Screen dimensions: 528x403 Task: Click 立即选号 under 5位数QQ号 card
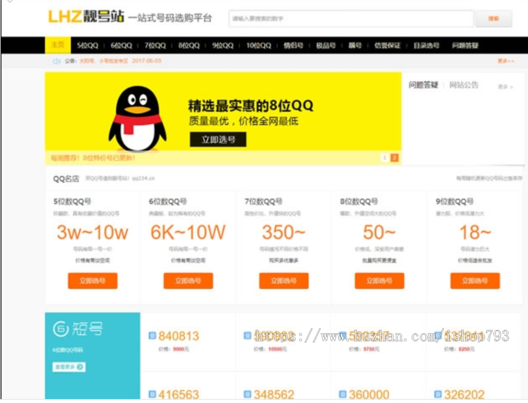(93, 281)
